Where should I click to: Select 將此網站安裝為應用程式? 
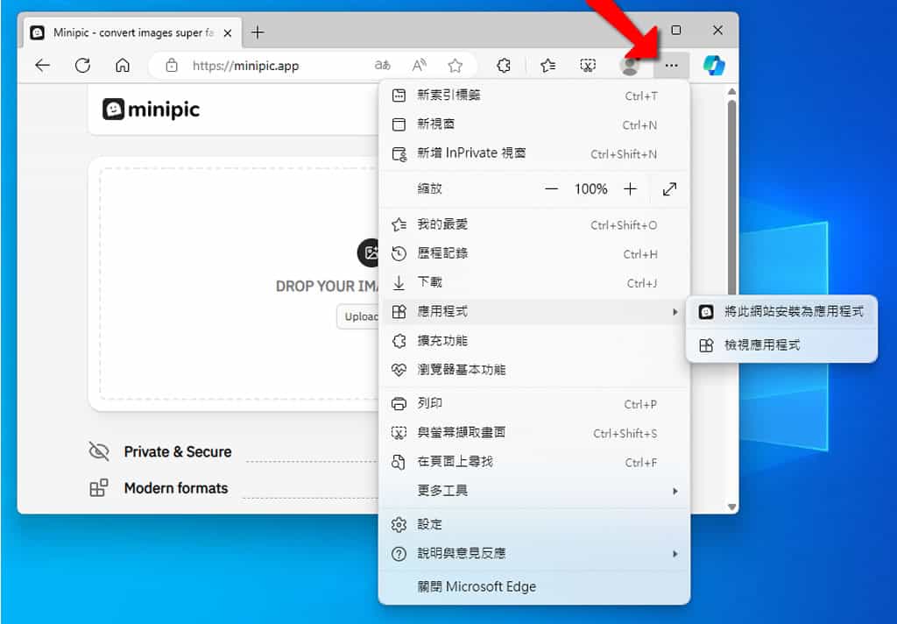click(781, 311)
